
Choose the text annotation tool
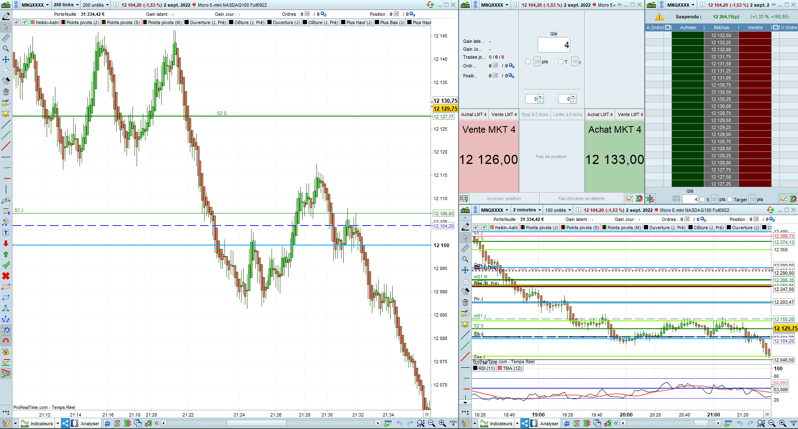(x=6, y=233)
